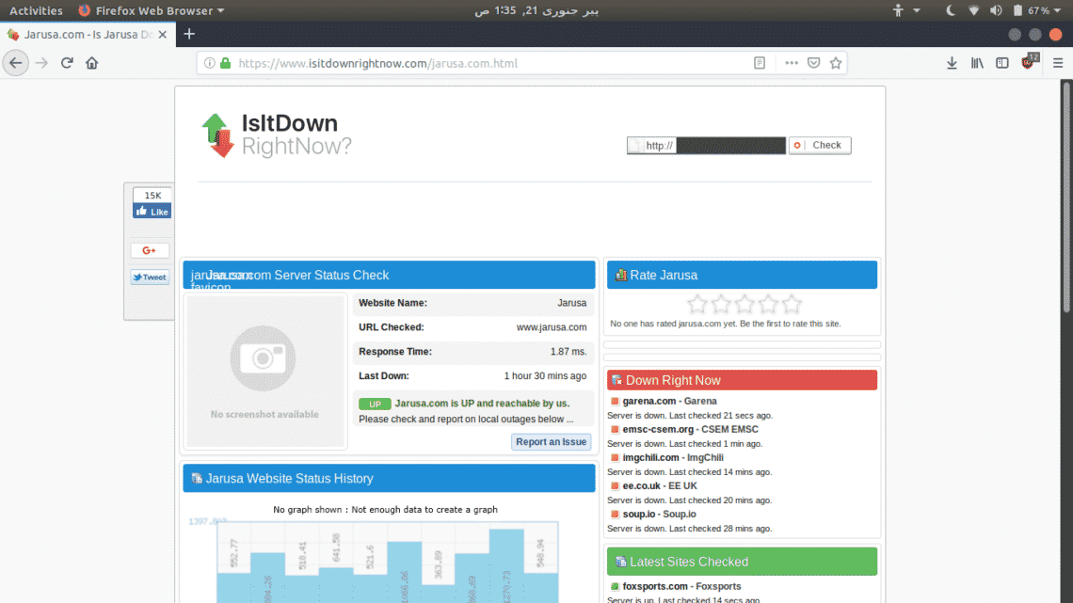Toggle night light moon icon in top bar
The height and width of the screenshot is (603, 1073).
pyautogui.click(x=951, y=10)
